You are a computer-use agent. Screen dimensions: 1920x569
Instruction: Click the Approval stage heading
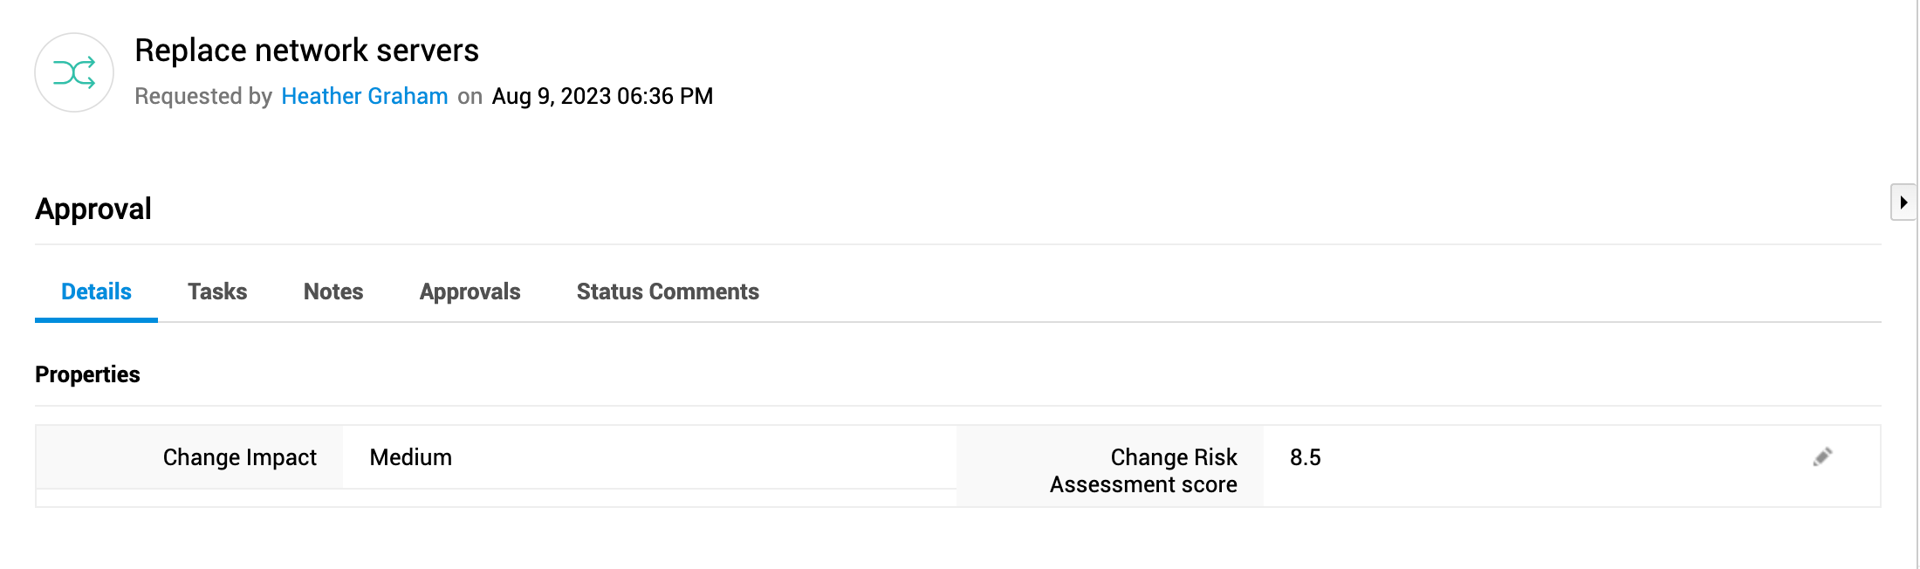coord(93,209)
